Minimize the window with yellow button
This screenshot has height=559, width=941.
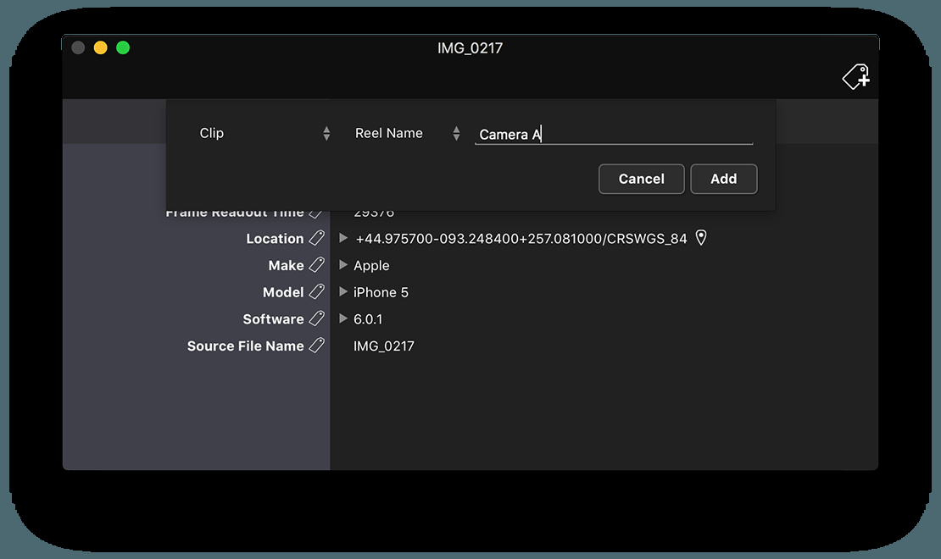pyautogui.click(x=100, y=48)
